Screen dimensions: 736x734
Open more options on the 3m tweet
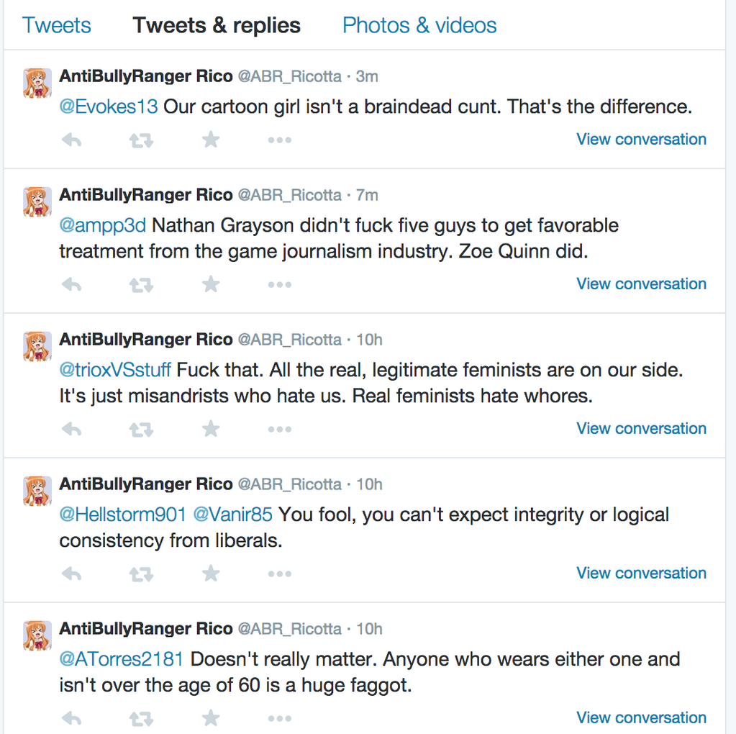pos(280,140)
